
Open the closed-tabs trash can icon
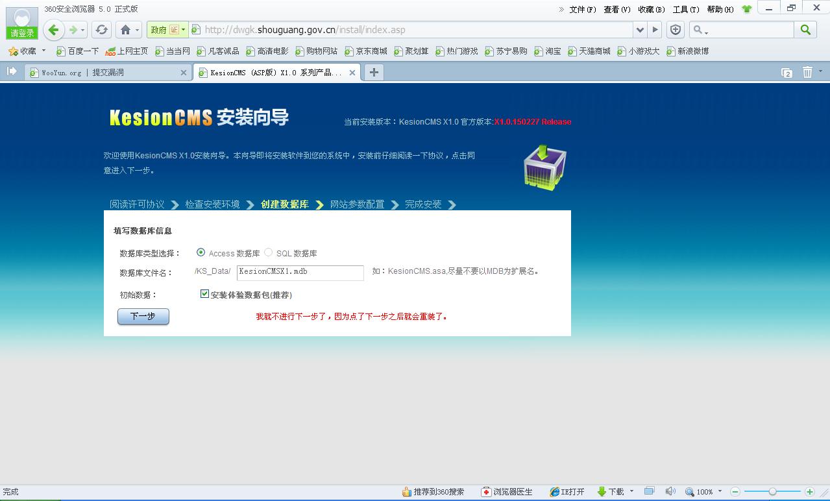pos(807,72)
